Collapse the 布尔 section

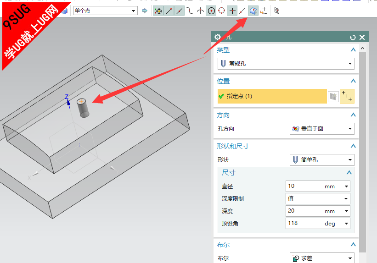pos(353,245)
